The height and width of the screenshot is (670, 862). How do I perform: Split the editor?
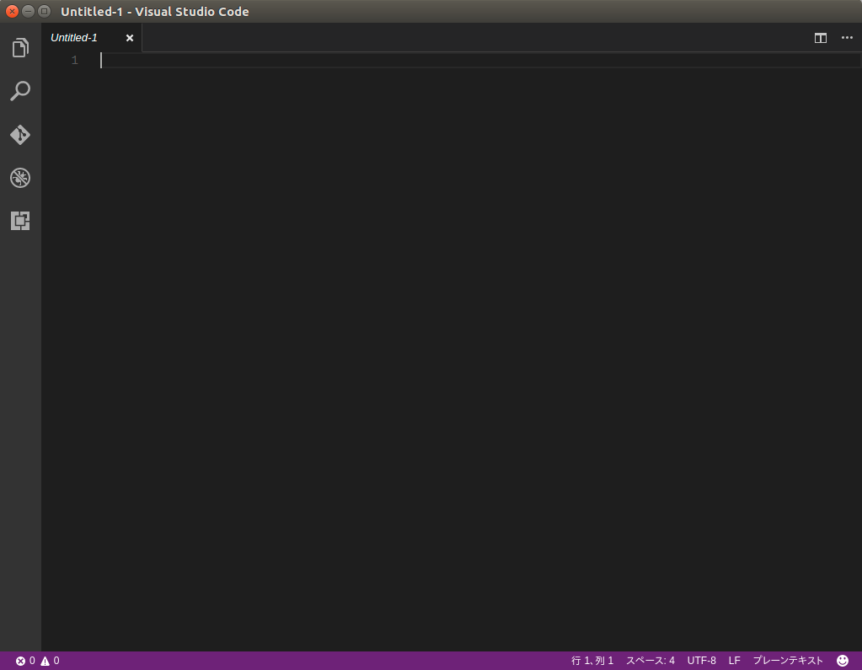pos(820,38)
